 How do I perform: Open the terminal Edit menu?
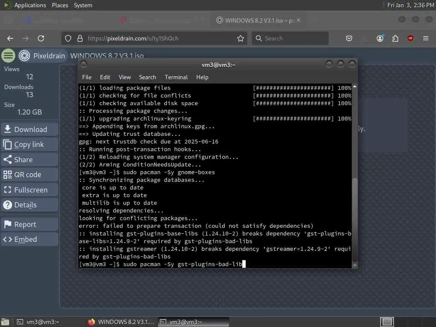point(105,77)
